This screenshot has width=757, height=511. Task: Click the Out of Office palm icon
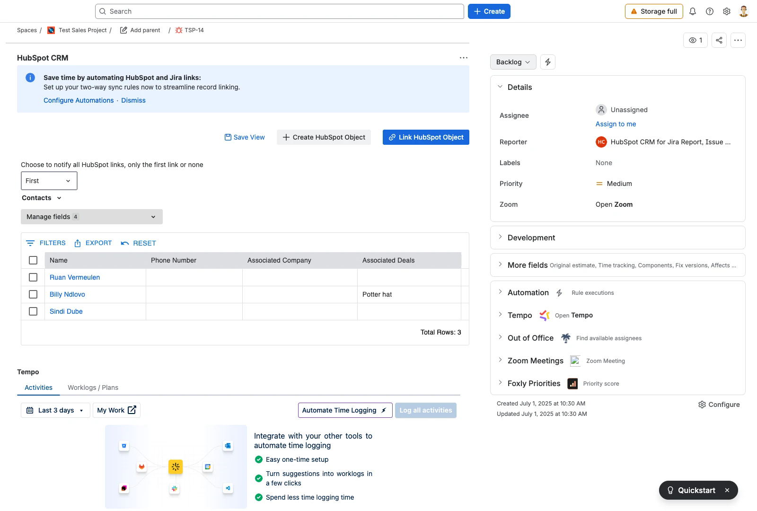coord(566,338)
